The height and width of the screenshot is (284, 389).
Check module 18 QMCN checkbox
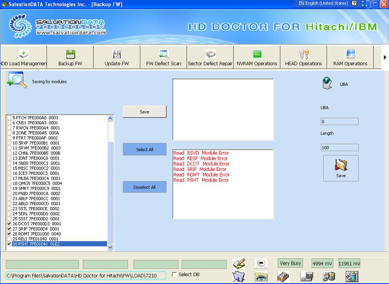tap(9, 183)
